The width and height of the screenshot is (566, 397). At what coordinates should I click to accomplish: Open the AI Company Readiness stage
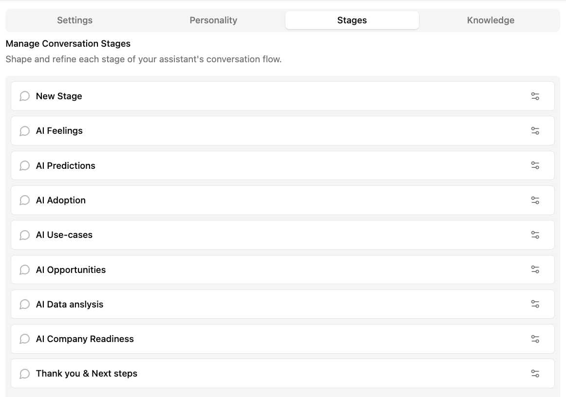283,339
